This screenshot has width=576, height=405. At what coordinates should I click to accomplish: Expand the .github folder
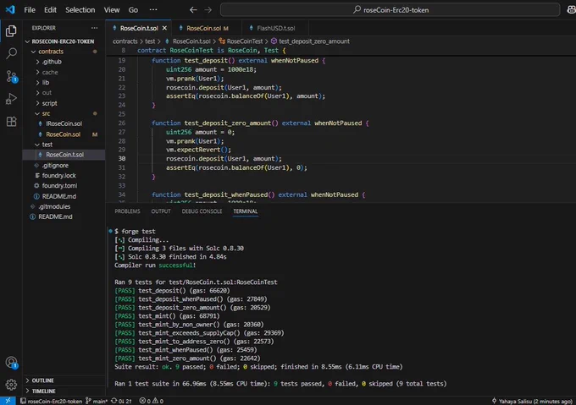click(x=64, y=62)
